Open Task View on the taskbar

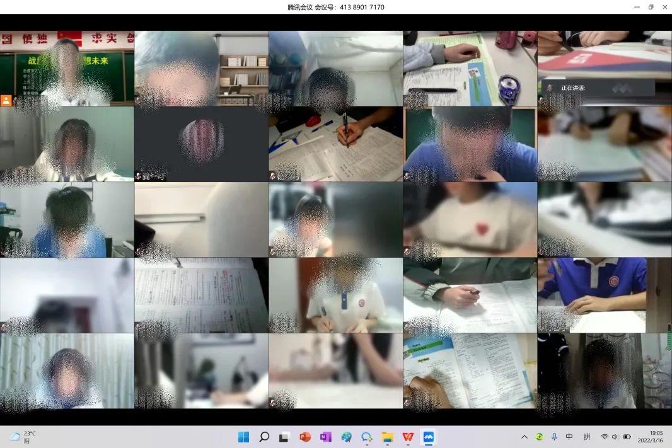284,437
